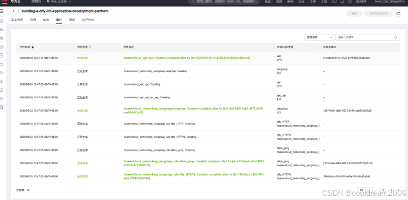The width and height of the screenshot is (408, 200).
Task: Click the refresh icon button
Action: [398, 14]
